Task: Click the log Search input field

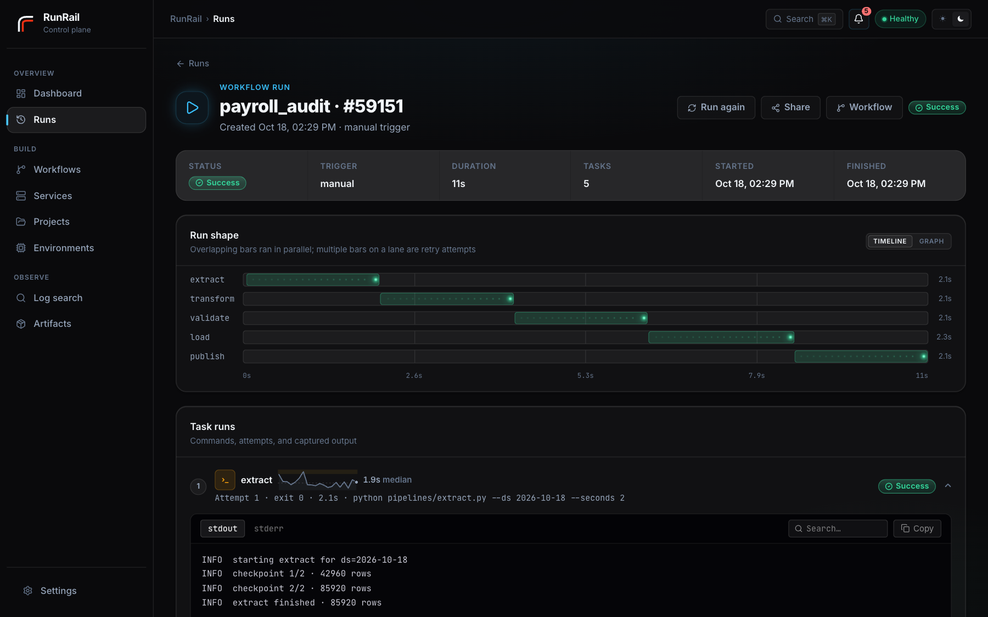Action: [838, 529]
